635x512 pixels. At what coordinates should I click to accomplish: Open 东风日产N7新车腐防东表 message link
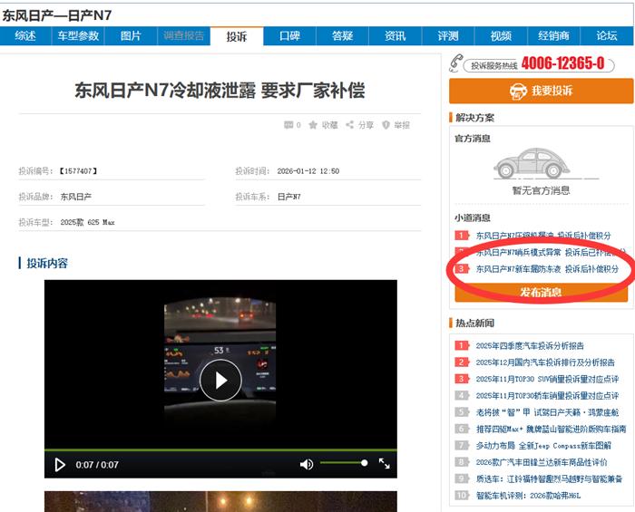click(x=547, y=269)
